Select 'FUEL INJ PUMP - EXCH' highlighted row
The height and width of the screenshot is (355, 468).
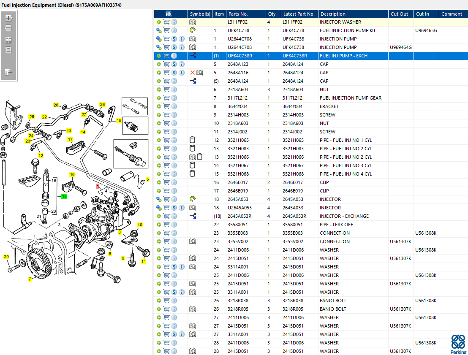click(311, 56)
